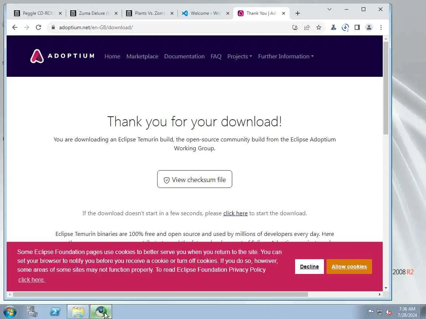Viewport: 426px width, 319px height.
Task: Click the Action Center flag tray icon
Action: (370, 312)
